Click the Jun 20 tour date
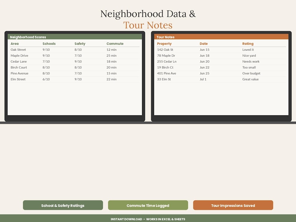This screenshot has width=296, height=222. click(x=204, y=61)
